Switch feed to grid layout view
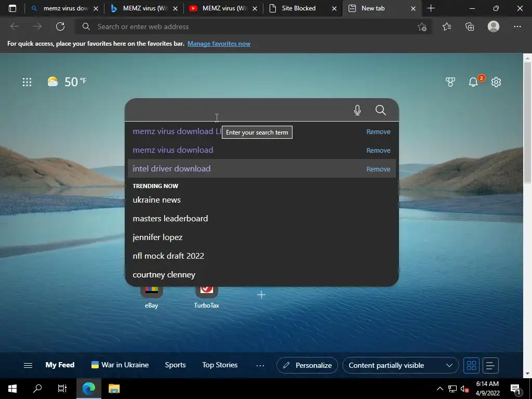The image size is (532, 399). [471, 365]
